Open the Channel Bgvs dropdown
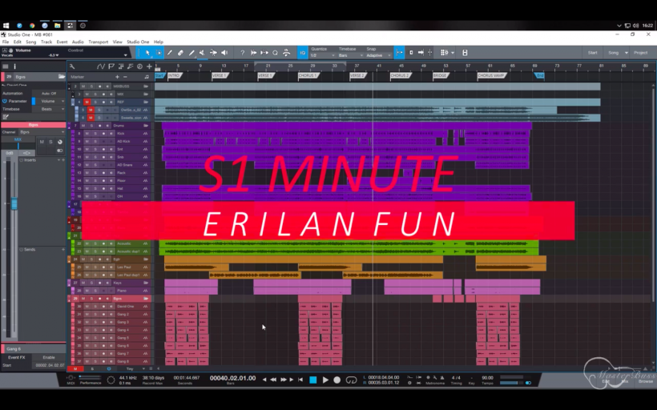Image resolution: width=657 pixels, height=410 pixels. pyautogui.click(x=42, y=132)
